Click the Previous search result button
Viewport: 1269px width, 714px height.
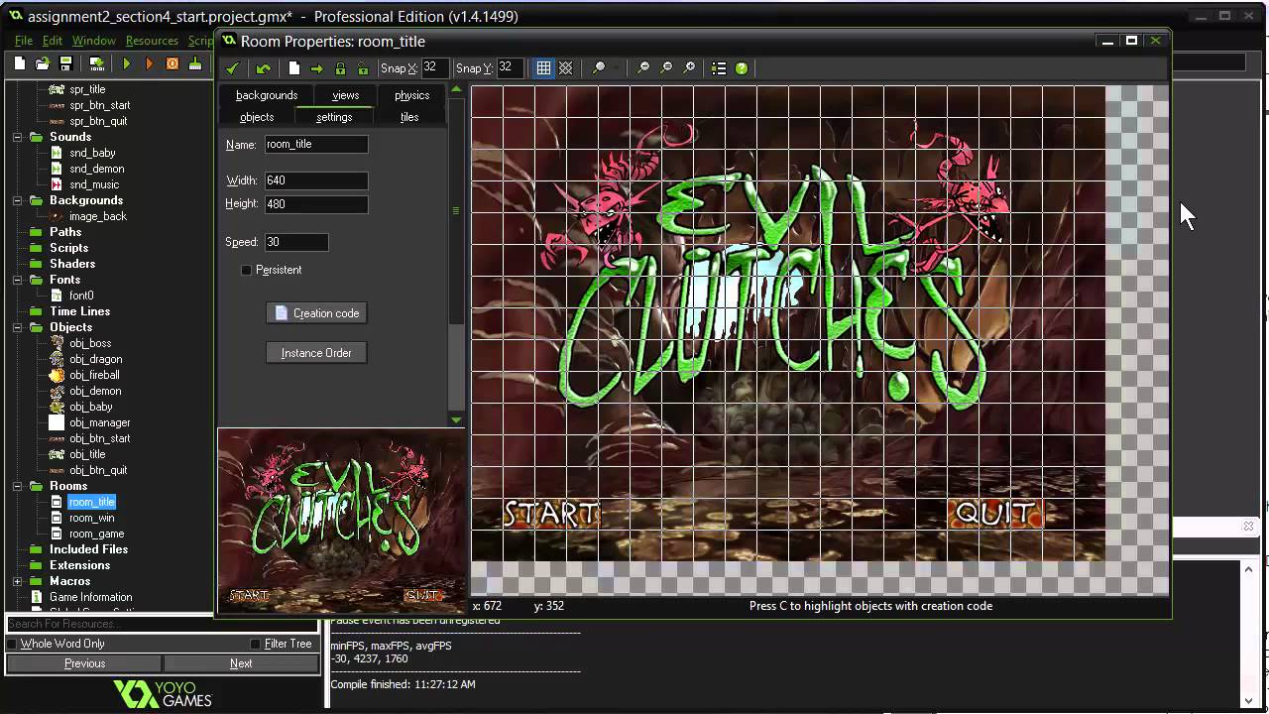[84, 663]
